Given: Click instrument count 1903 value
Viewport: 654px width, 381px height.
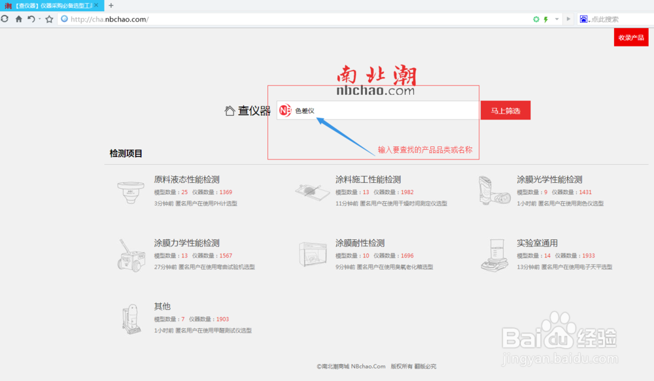Looking at the screenshot, I should pyautogui.click(x=222, y=320).
